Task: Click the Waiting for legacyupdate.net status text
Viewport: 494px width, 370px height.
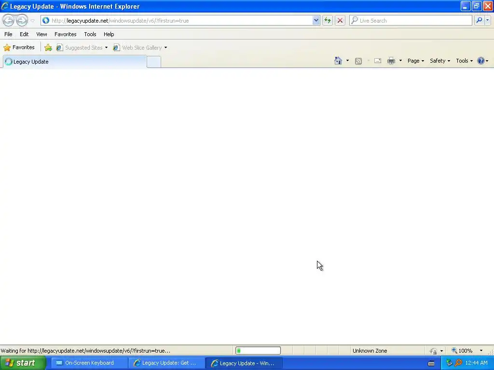Action: point(85,351)
